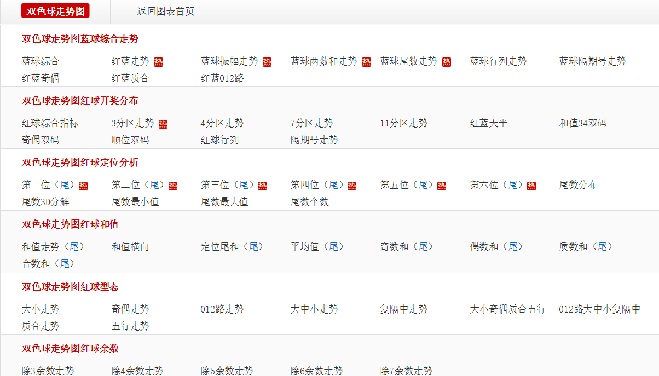Go to 红蓝走势 chart
The width and height of the screenshot is (659, 376).
tap(130, 61)
